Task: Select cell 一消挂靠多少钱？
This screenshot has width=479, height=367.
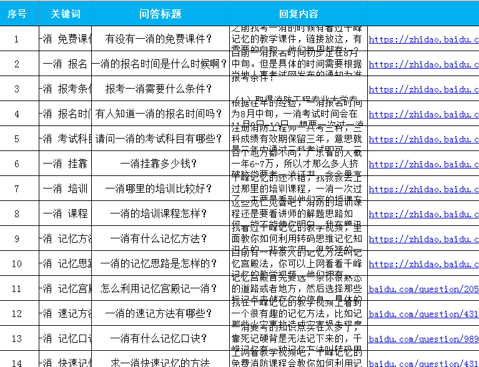Action: point(160,164)
